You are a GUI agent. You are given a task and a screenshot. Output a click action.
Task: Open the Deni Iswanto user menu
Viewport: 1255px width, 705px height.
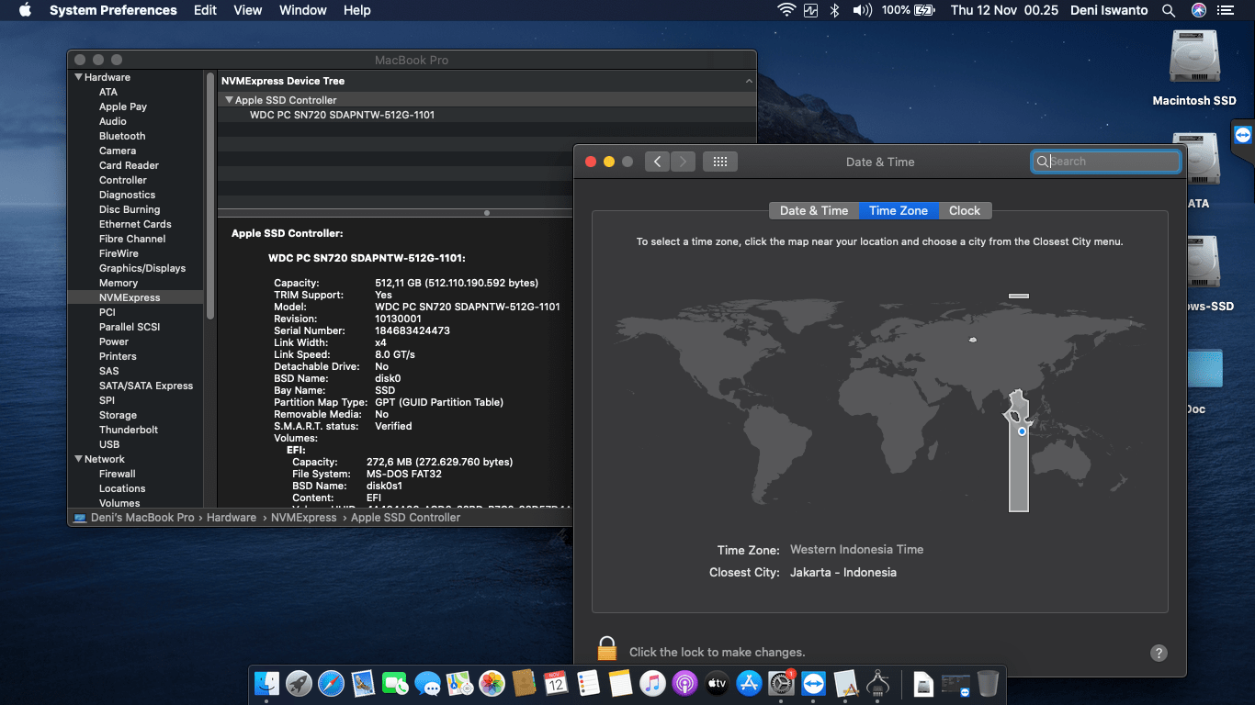pos(1109,10)
